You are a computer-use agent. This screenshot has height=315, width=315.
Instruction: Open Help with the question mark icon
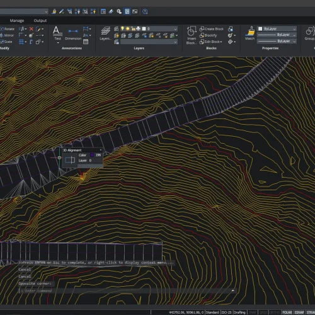(145, 11)
